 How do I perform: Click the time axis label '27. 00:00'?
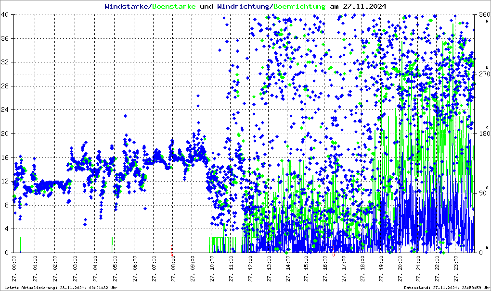click(14, 269)
